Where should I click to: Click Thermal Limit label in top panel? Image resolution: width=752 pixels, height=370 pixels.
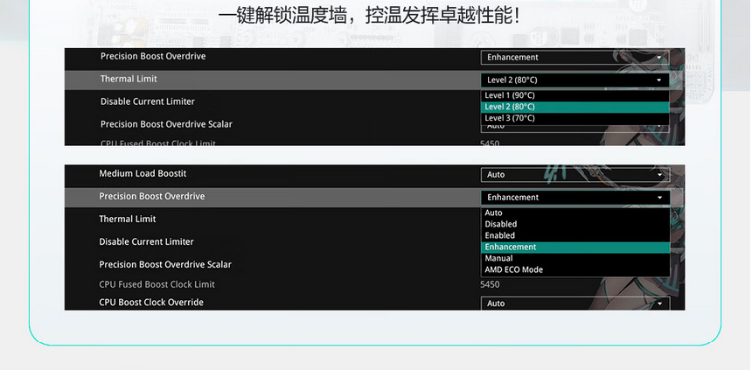click(x=129, y=79)
